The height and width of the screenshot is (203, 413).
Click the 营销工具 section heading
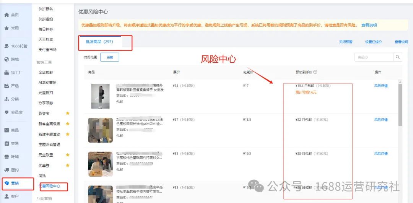pyautogui.click(x=44, y=62)
